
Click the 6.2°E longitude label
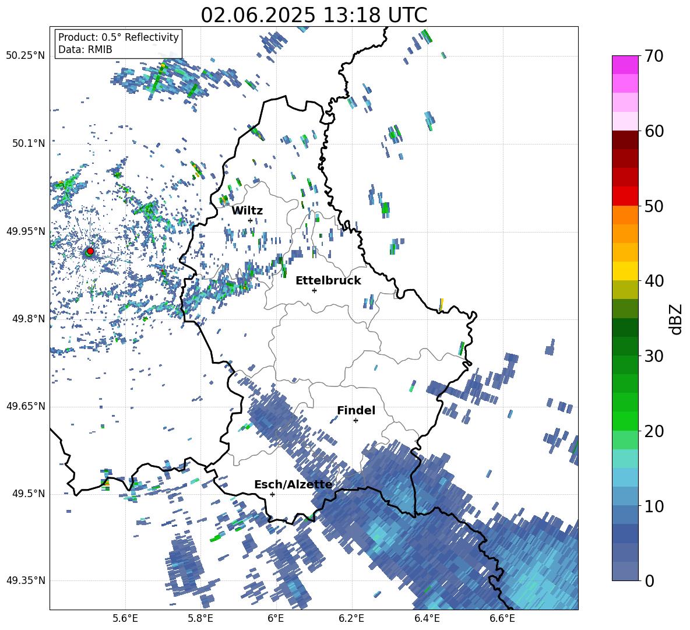(351, 618)
